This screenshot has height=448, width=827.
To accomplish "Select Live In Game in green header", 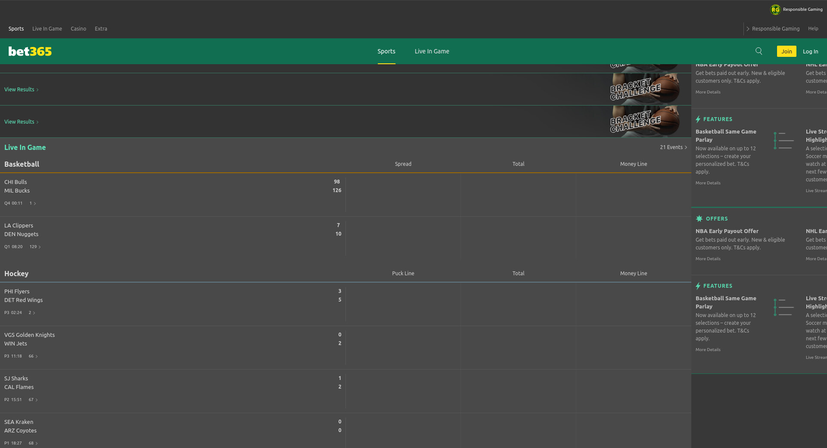I will click(432, 51).
